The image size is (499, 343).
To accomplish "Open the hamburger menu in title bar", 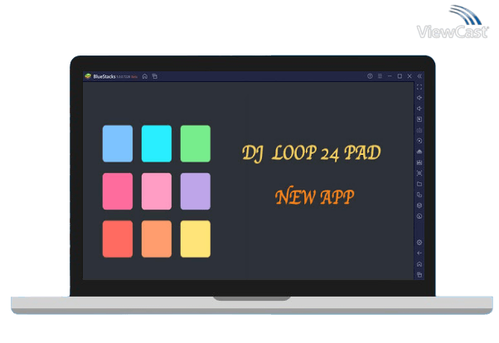I will pyautogui.click(x=380, y=76).
